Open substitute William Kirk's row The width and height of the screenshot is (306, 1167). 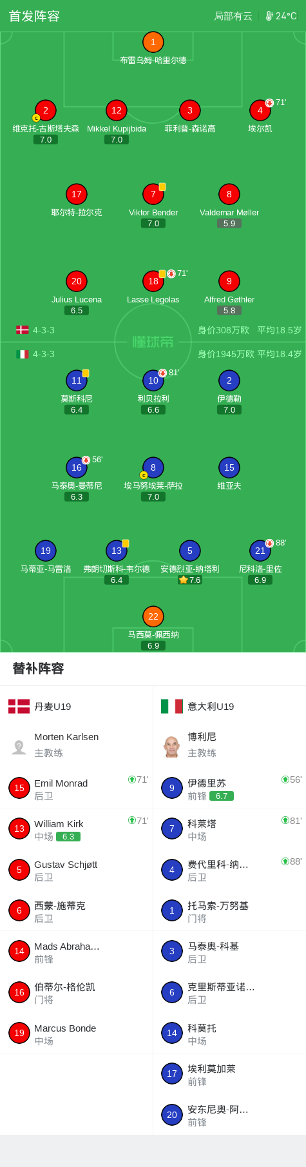point(76,829)
